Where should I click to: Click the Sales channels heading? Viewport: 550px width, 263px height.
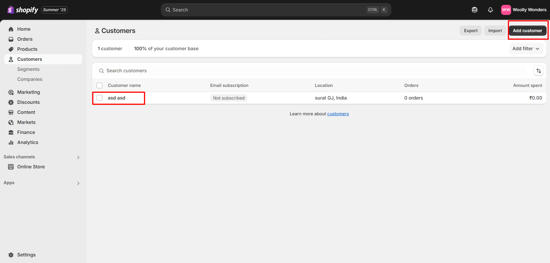(x=19, y=157)
